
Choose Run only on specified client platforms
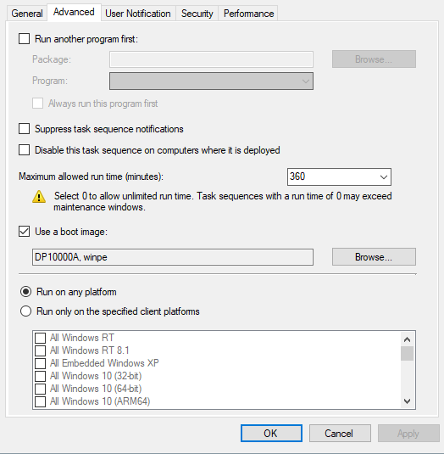(25, 311)
